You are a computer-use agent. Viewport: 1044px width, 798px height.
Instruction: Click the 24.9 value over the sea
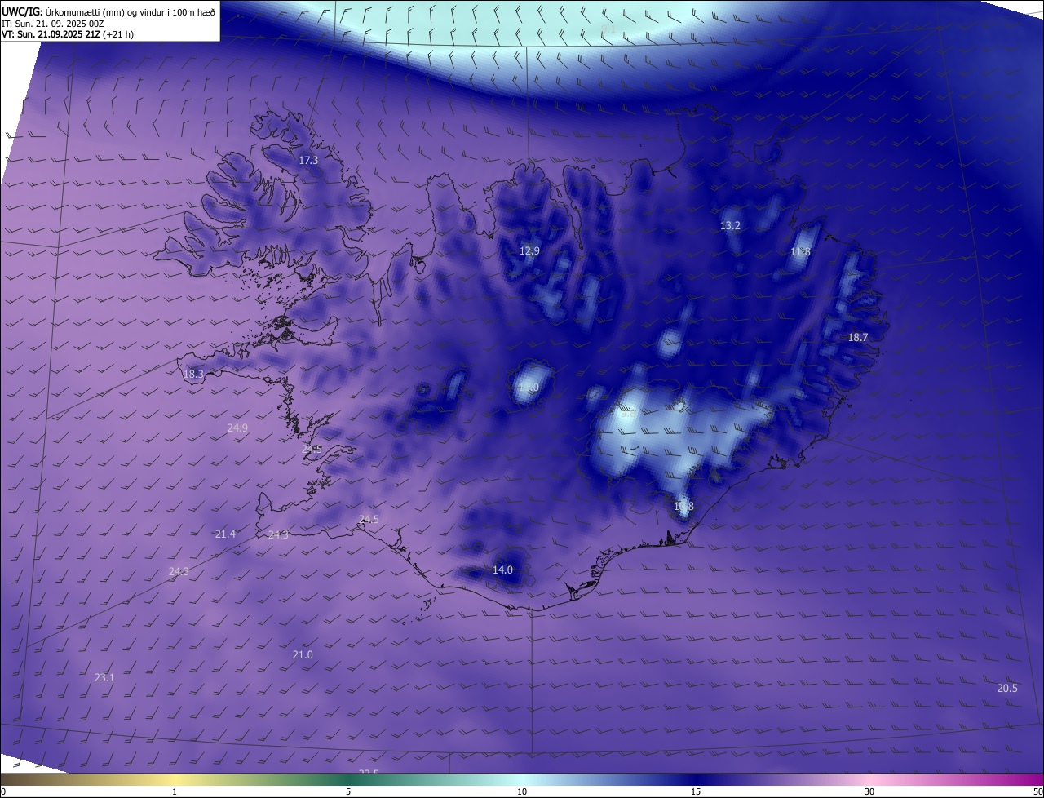click(x=237, y=428)
